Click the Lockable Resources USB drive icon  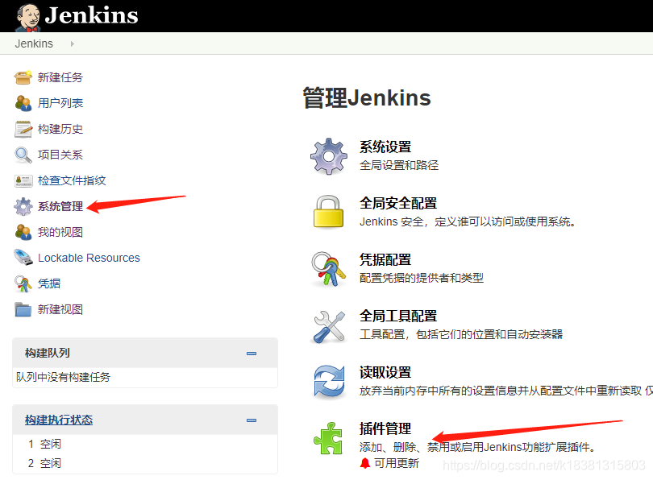pyautogui.click(x=23, y=258)
